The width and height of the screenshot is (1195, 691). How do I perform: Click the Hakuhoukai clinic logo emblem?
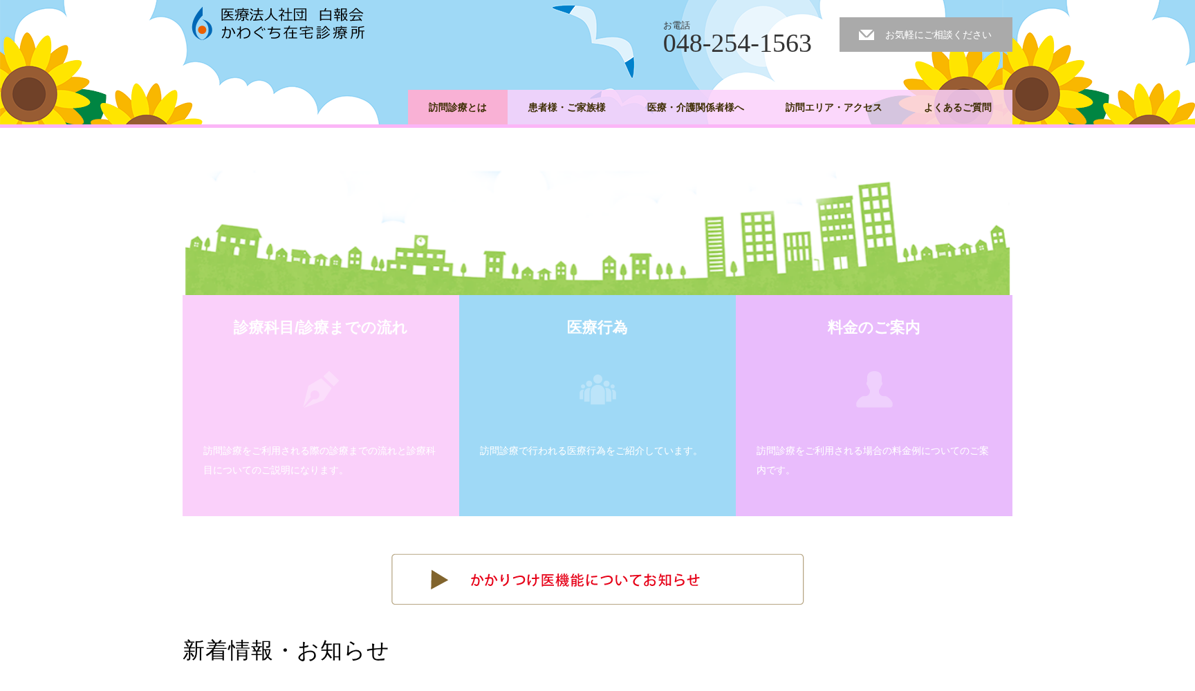202,23
